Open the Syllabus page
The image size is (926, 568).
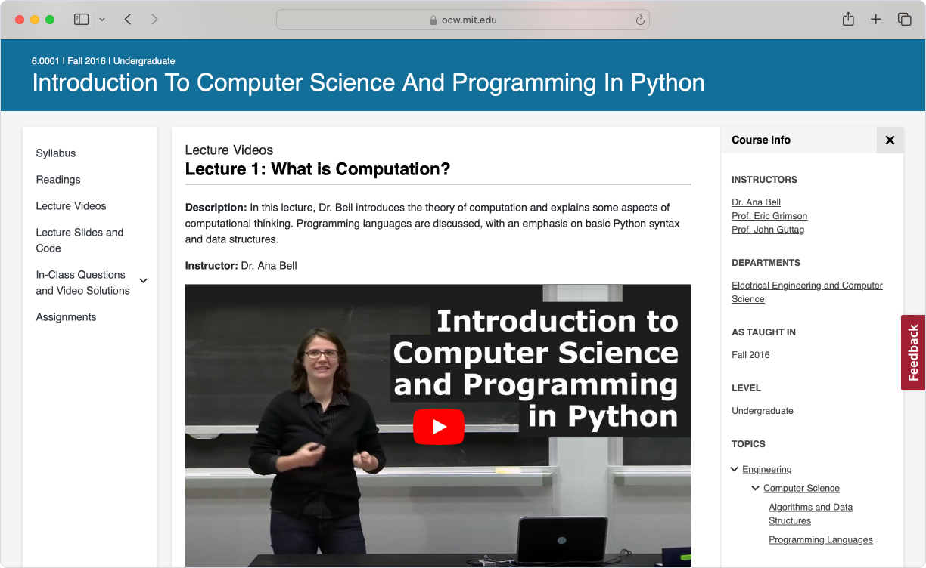56,153
